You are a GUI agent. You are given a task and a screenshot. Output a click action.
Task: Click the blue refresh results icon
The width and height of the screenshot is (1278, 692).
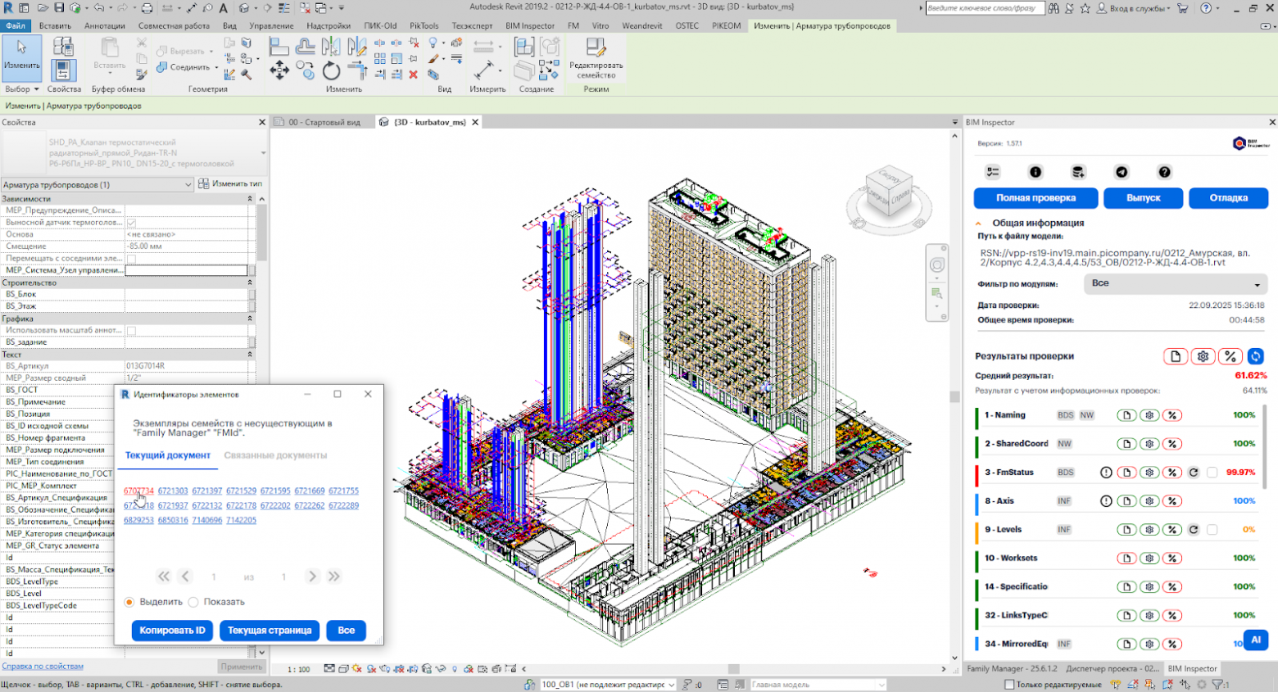point(1255,356)
